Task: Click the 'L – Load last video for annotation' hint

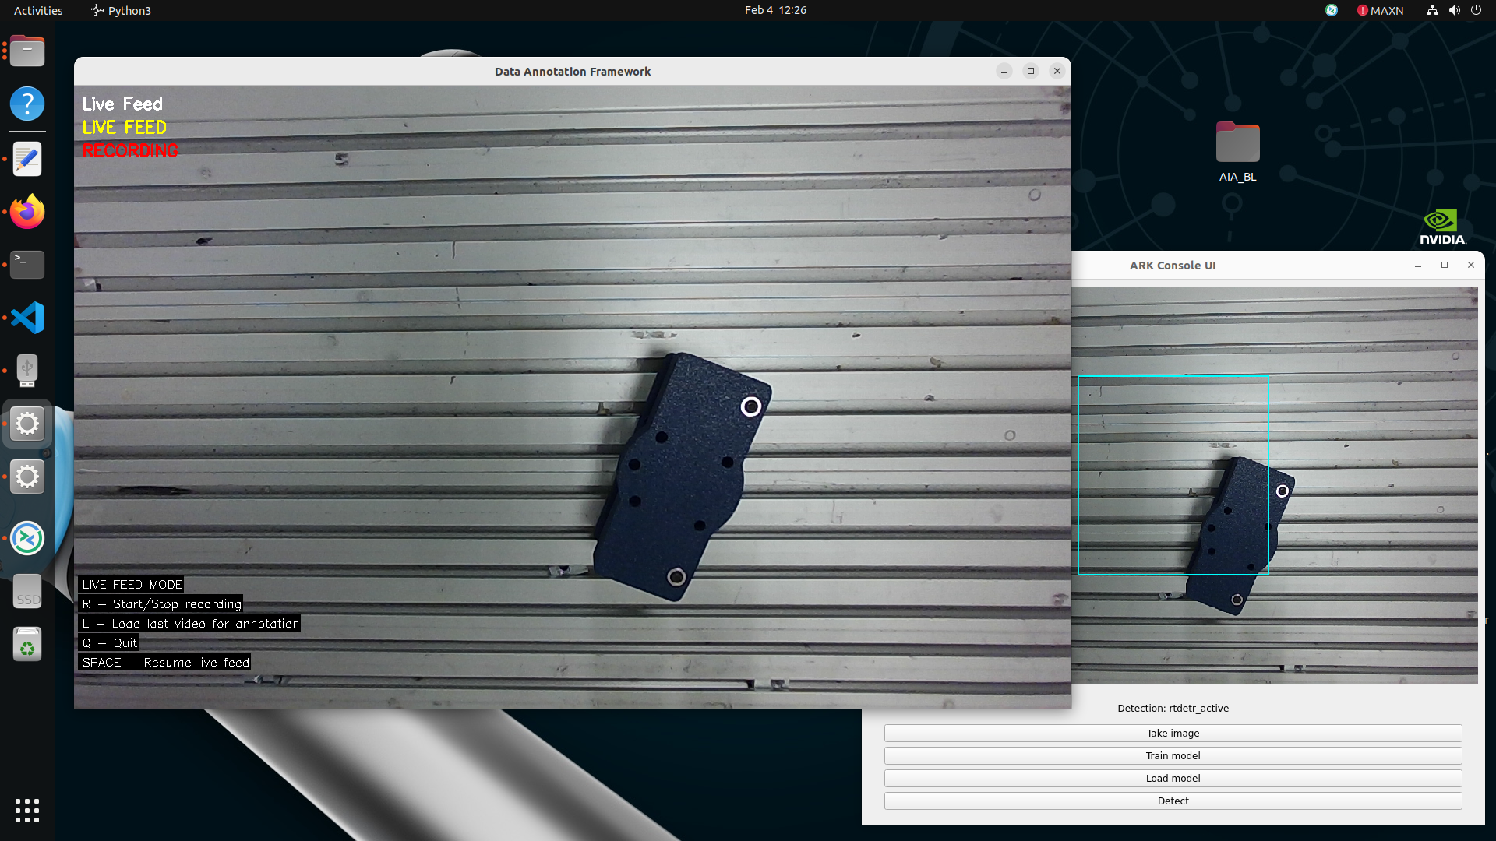Action: click(190, 624)
